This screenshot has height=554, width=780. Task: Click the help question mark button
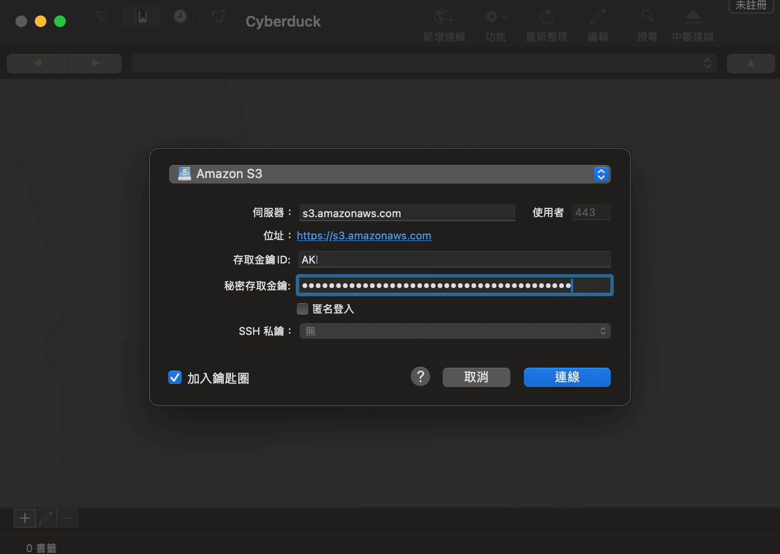coord(420,376)
